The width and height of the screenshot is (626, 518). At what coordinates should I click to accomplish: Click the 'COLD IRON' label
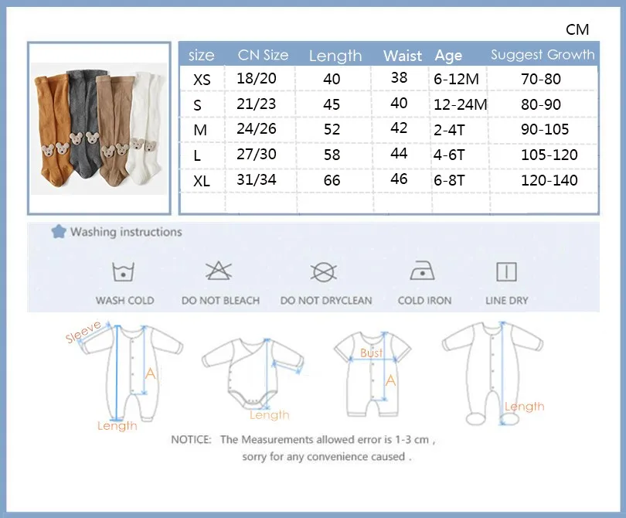[424, 301]
